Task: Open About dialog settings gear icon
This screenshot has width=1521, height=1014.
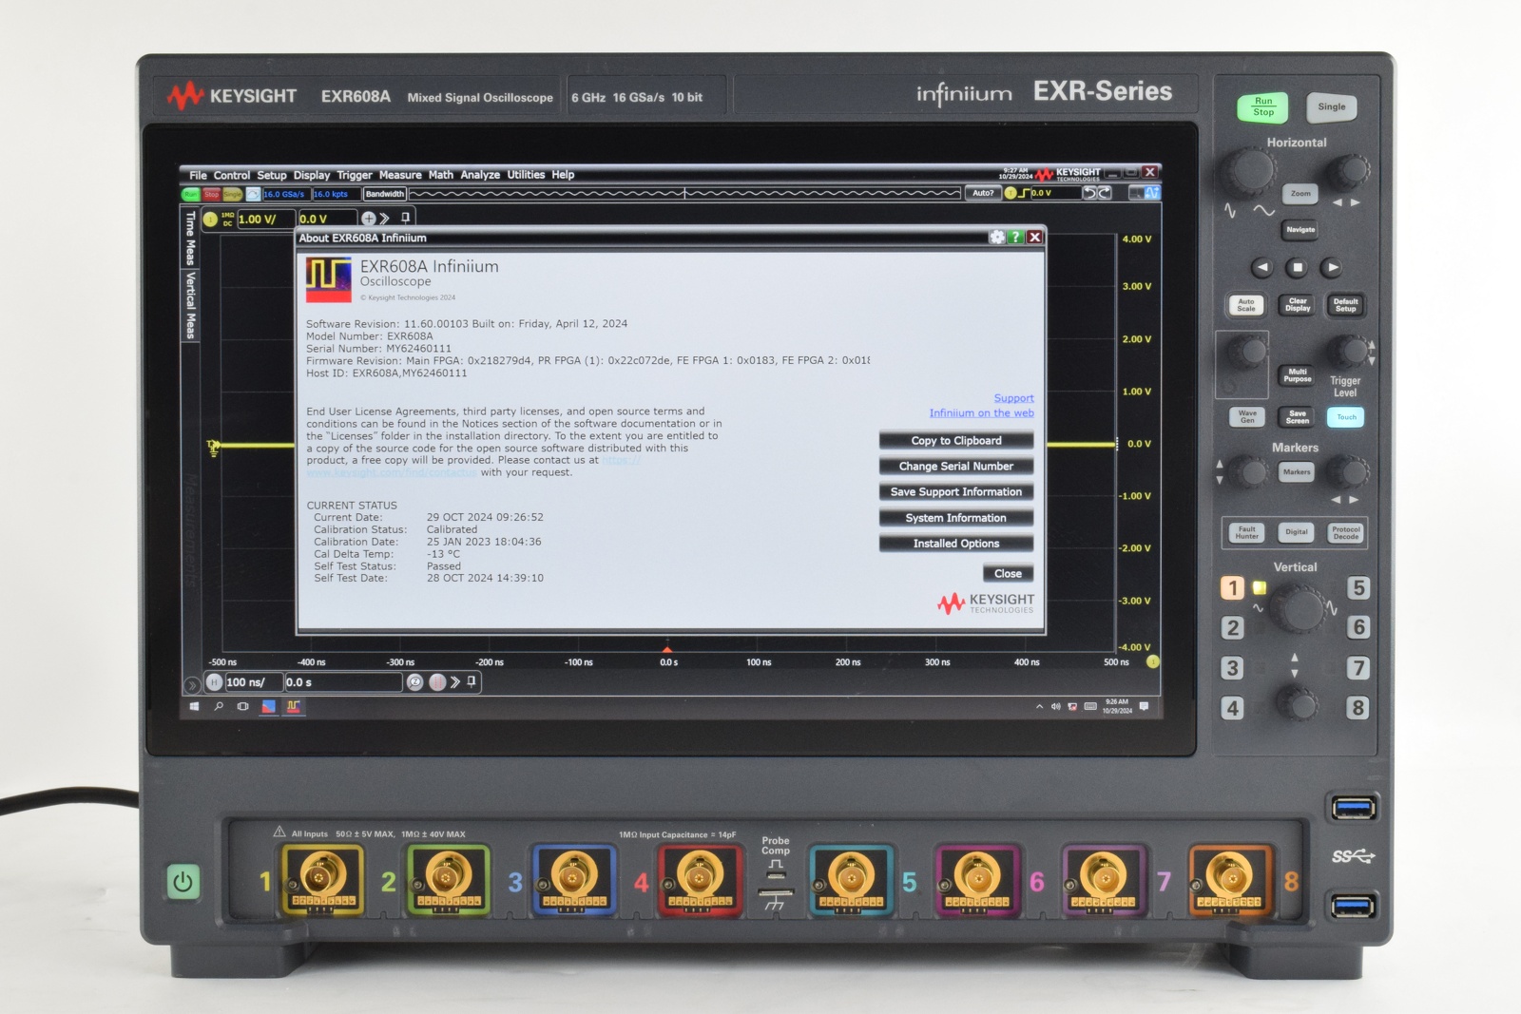Action: click(997, 238)
